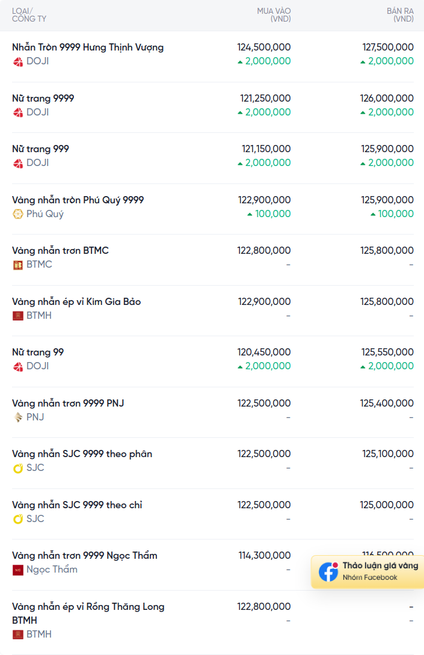Image resolution: width=424 pixels, height=655 pixels.
Task: Click BTMH logo under Kim Gia Bảo
Action: click(18, 316)
